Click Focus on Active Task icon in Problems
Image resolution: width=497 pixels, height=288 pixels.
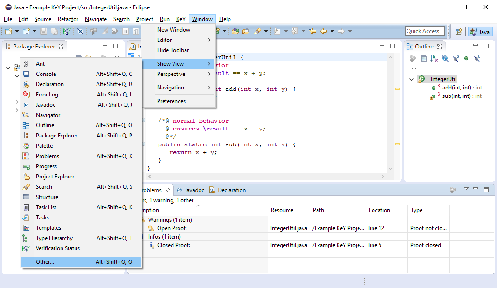[453, 190]
